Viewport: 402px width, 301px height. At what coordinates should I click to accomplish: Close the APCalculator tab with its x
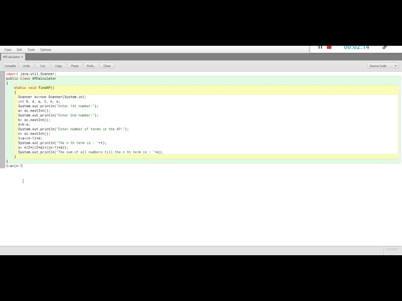[x=22, y=57]
